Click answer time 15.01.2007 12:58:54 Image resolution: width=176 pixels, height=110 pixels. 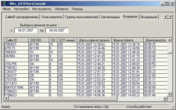click(x=128, y=83)
